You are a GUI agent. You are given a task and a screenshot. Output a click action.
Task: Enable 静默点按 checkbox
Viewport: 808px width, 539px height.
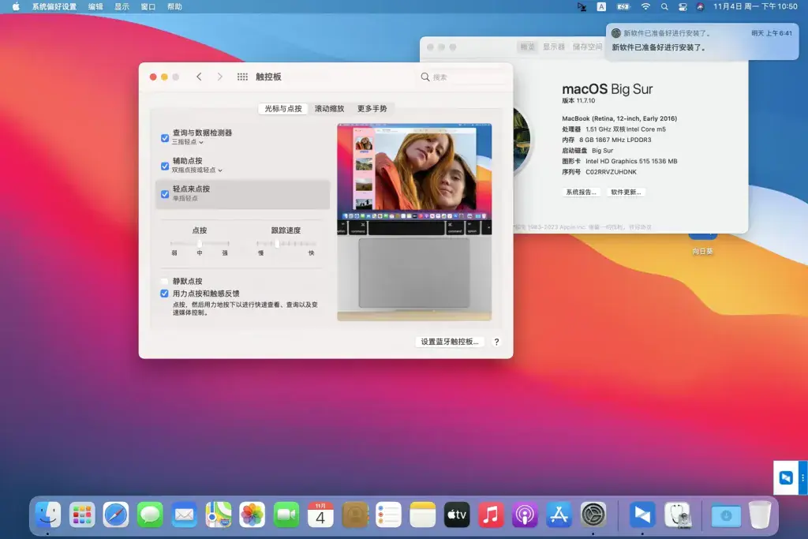(164, 282)
